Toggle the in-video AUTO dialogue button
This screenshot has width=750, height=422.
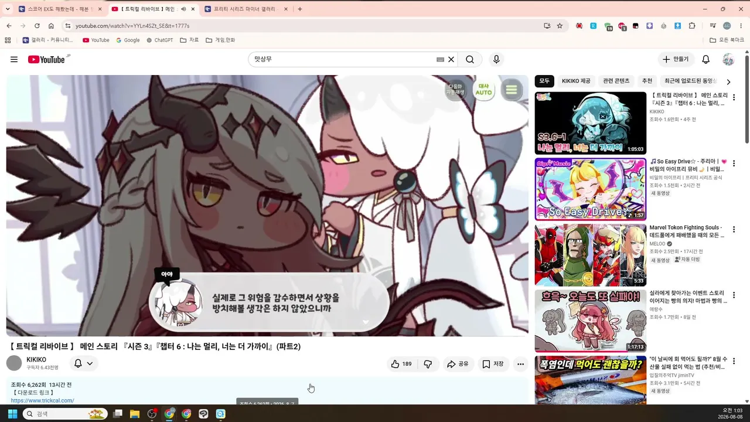tap(483, 90)
